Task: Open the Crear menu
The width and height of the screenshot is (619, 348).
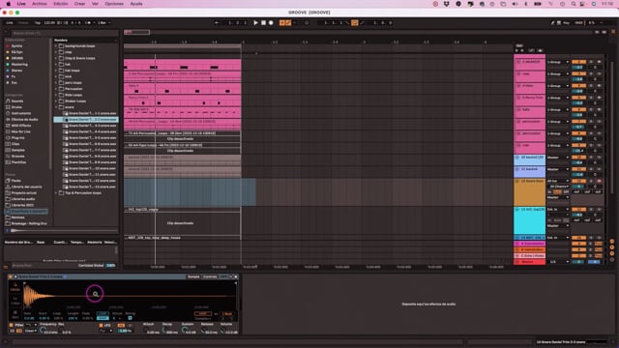Action: pyautogui.click(x=79, y=4)
